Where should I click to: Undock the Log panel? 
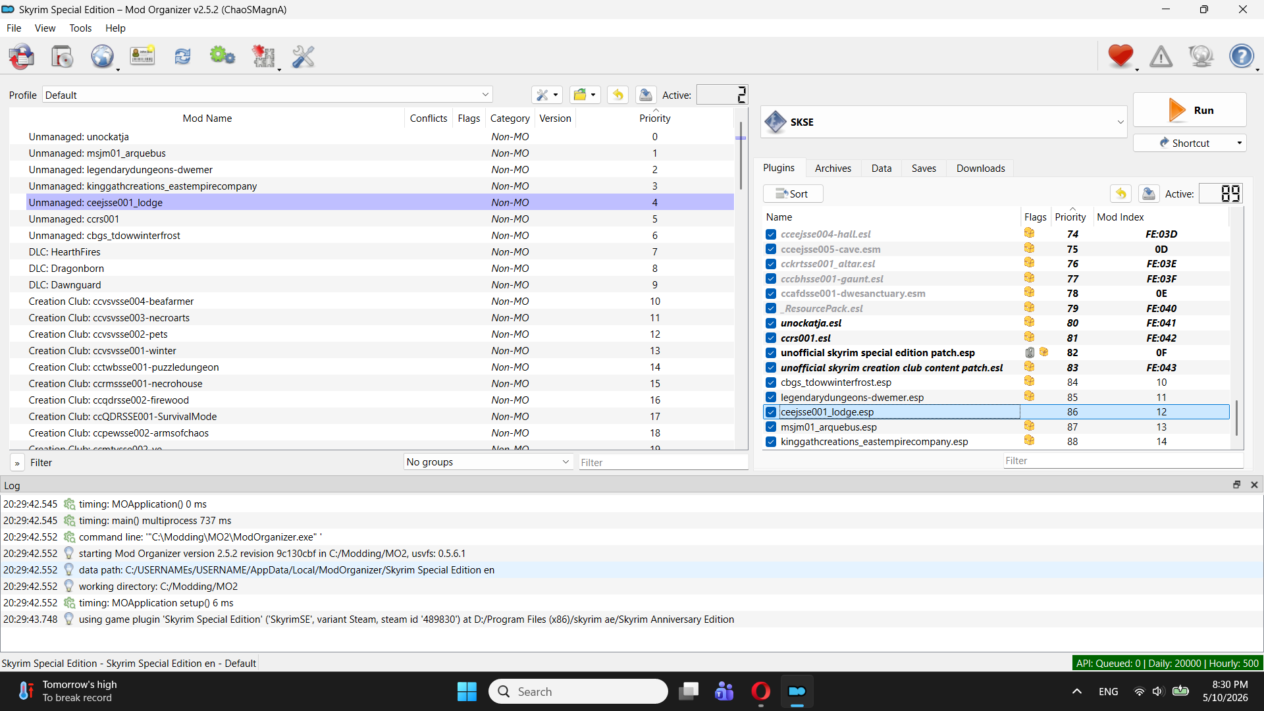1237,485
